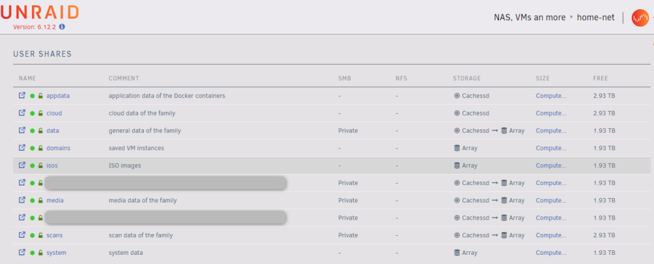Compute size of the cloud share

coord(551,113)
